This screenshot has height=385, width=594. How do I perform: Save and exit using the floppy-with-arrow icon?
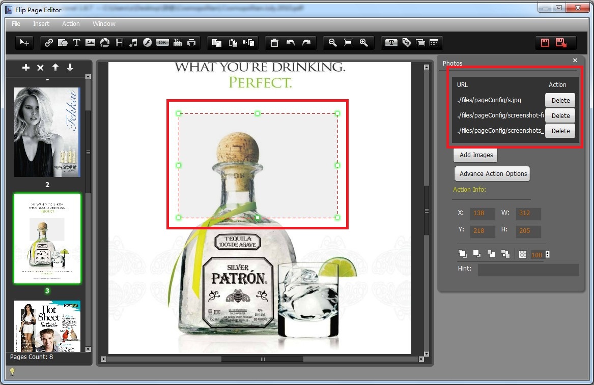[561, 43]
